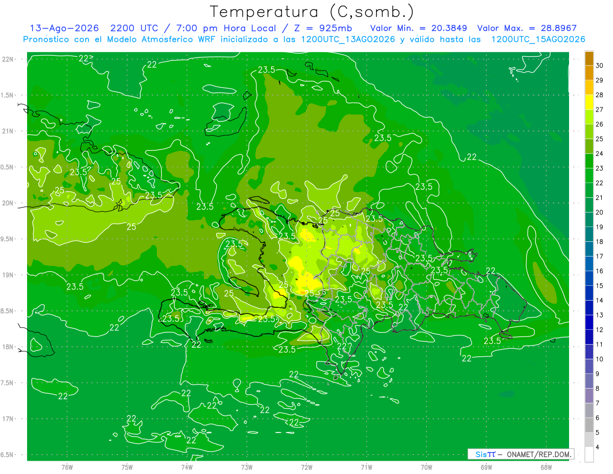Click the '74W' longitude axis label
The height and width of the screenshot is (474, 613).
[x=187, y=467]
